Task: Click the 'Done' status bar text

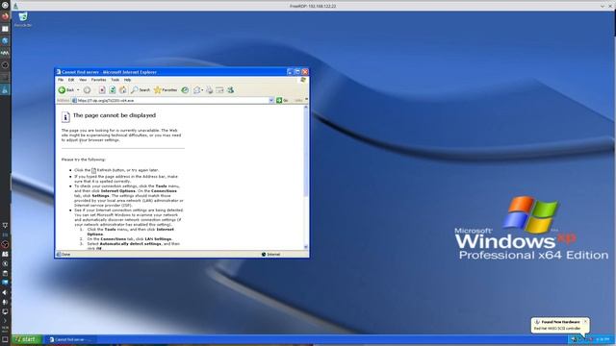Action: [x=65, y=254]
